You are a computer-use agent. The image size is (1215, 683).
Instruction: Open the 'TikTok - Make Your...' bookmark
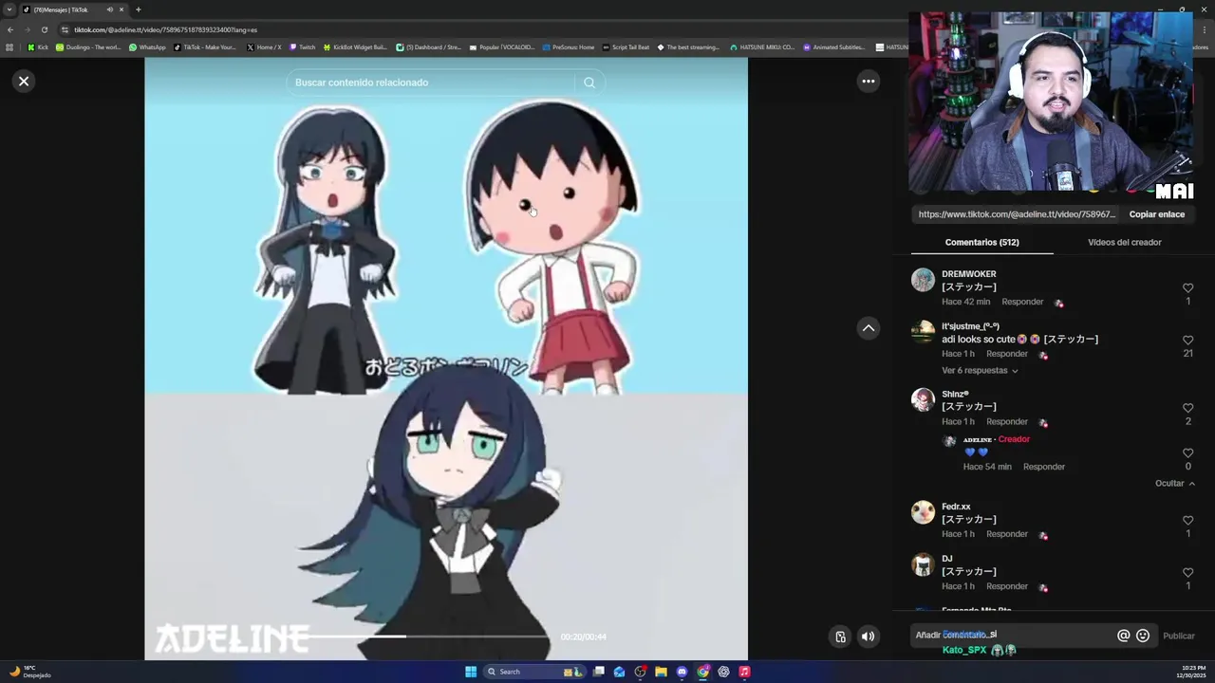pyautogui.click(x=205, y=47)
